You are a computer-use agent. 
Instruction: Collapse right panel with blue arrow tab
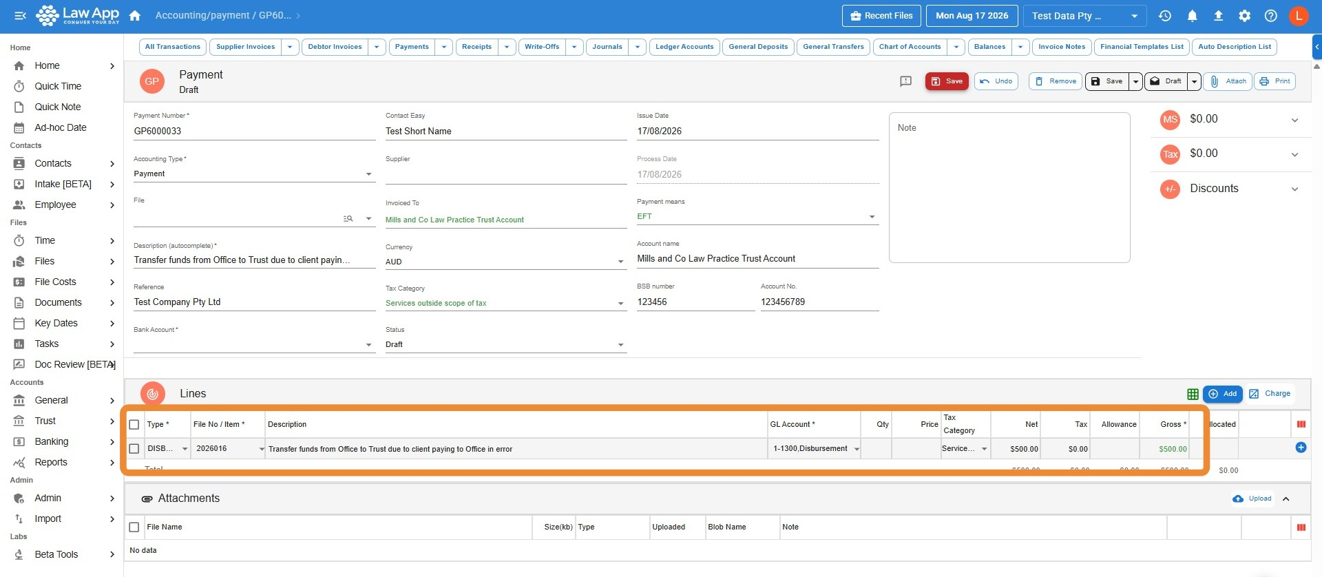[x=1316, y=47]
